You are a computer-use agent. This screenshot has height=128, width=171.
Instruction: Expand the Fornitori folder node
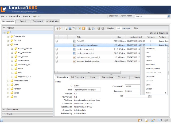click(x=8, y=89)
